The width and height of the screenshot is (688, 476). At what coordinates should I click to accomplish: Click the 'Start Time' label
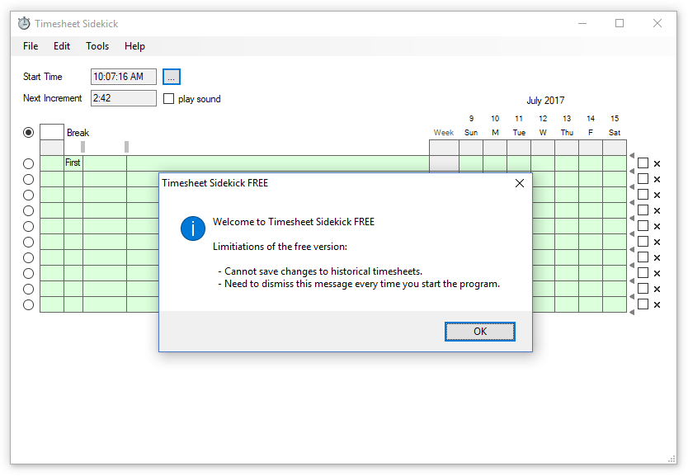click(x=43, y=77)
